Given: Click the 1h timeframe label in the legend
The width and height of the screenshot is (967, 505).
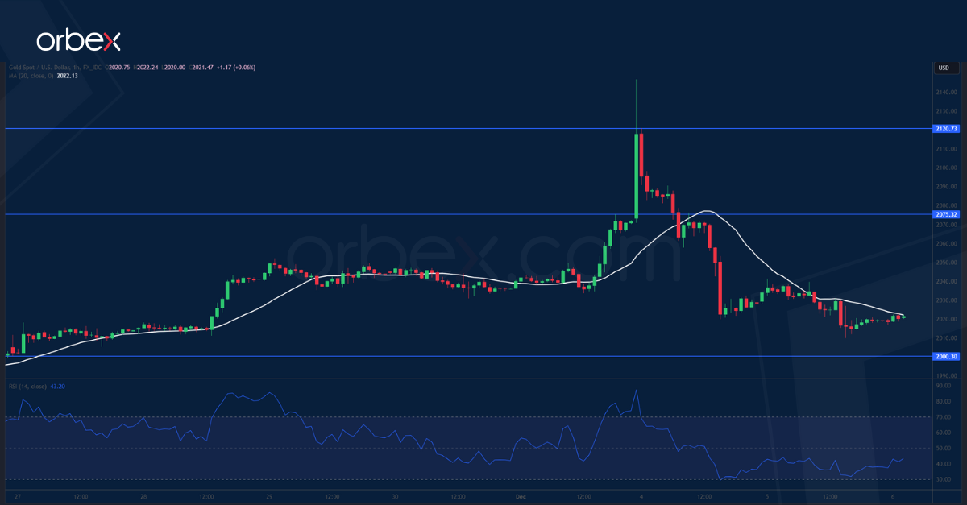Looking at the screenshot, I should (75, 67).
